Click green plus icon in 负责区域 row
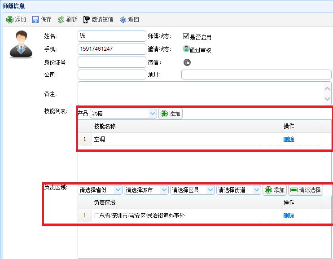Screen dimensions: 333x259 pyautogui.click(x=268, y=190)
